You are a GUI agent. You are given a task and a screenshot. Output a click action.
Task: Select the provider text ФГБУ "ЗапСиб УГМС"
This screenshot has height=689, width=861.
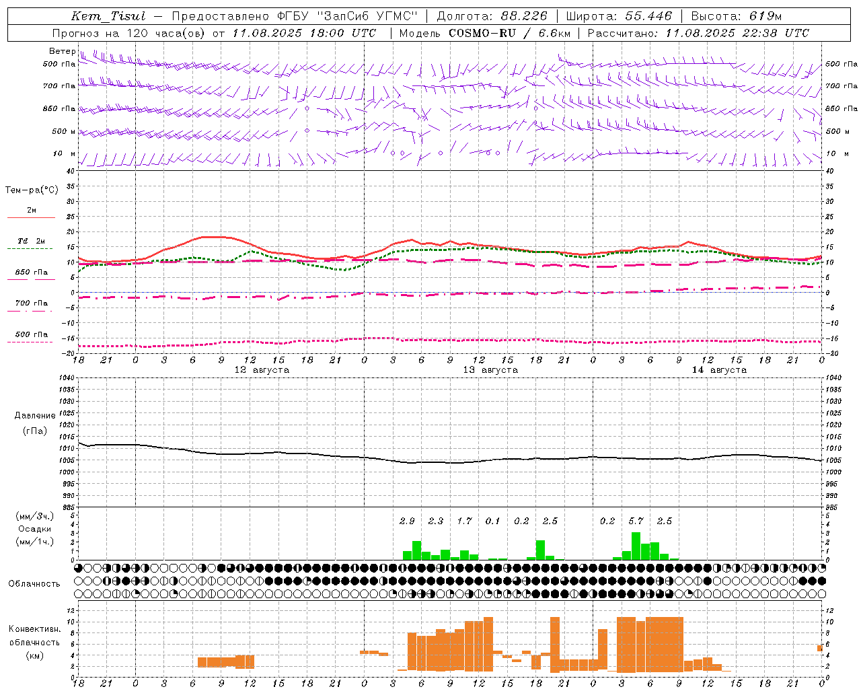coord(347,16)
